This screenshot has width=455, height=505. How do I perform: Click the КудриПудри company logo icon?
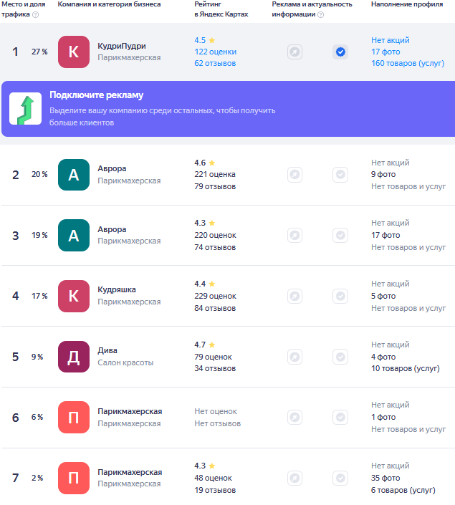click(74, 52)
